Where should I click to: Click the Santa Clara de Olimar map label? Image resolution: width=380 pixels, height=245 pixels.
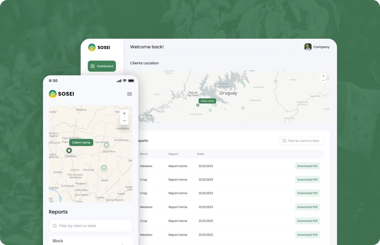[x=302, y=103]
